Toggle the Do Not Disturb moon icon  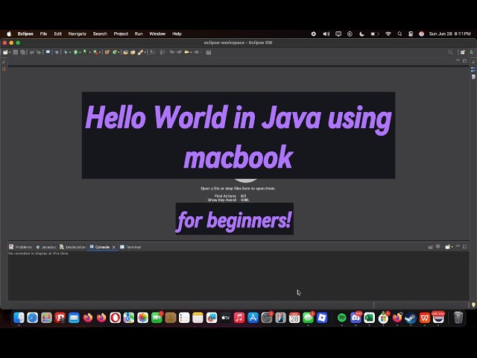361,34
